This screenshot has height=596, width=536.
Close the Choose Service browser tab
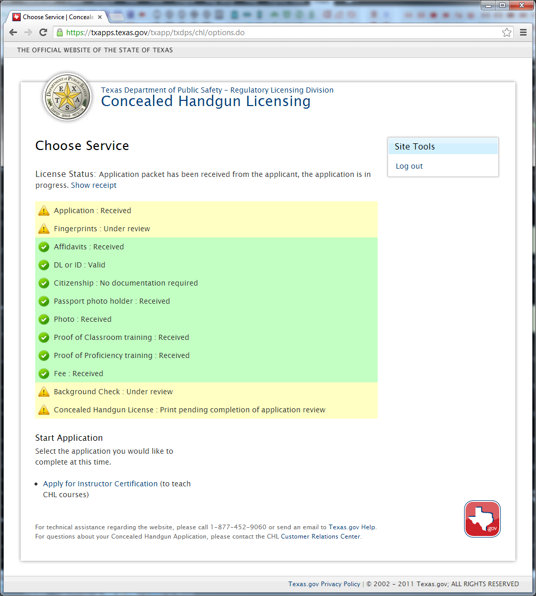point(100,17)
